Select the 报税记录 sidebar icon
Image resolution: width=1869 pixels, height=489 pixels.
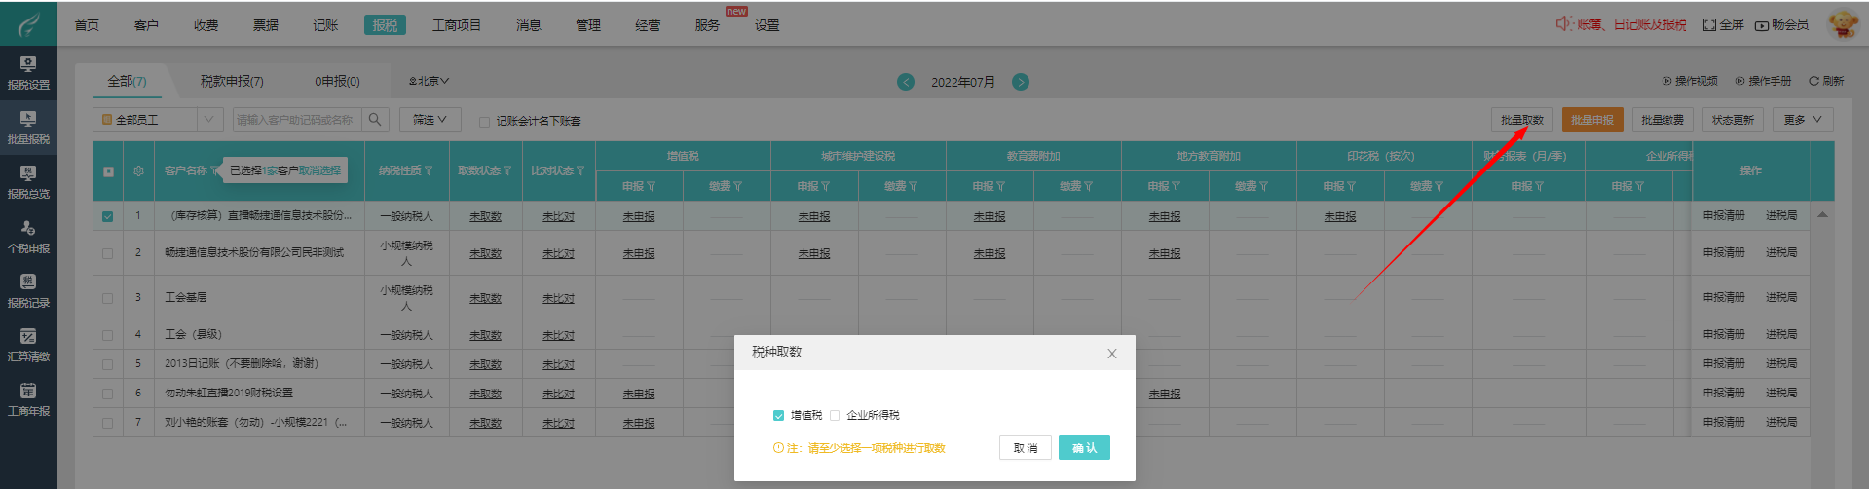click(28, 291)
